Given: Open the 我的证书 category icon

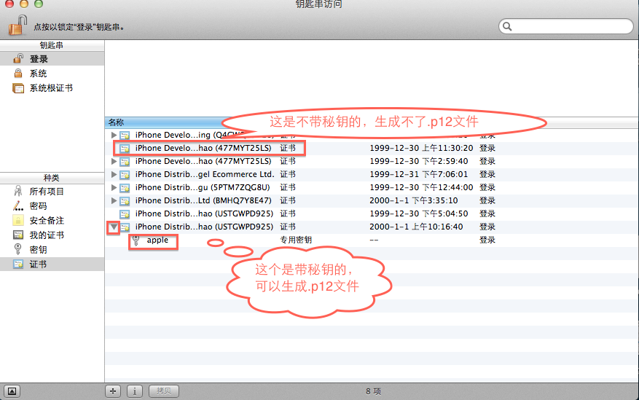Looking at the screenshot, I should pos(18,235).
